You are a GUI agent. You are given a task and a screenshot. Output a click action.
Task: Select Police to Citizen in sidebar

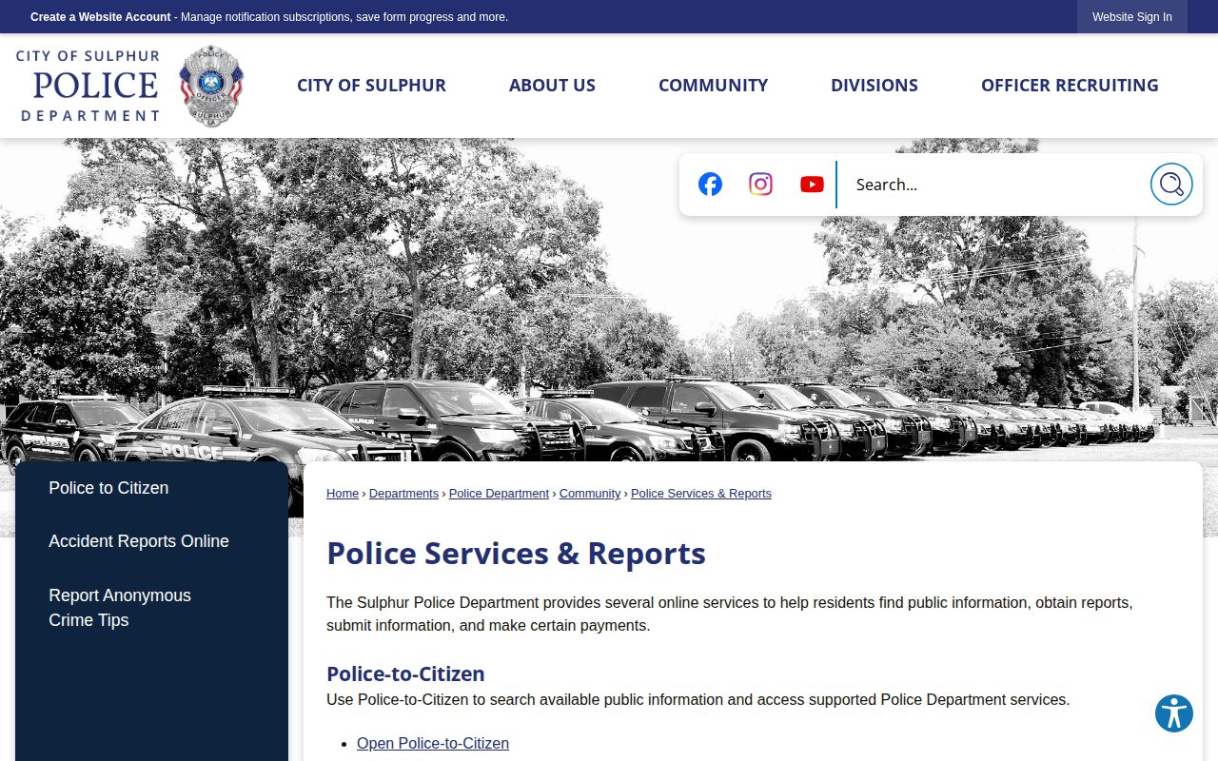point(108,488)
